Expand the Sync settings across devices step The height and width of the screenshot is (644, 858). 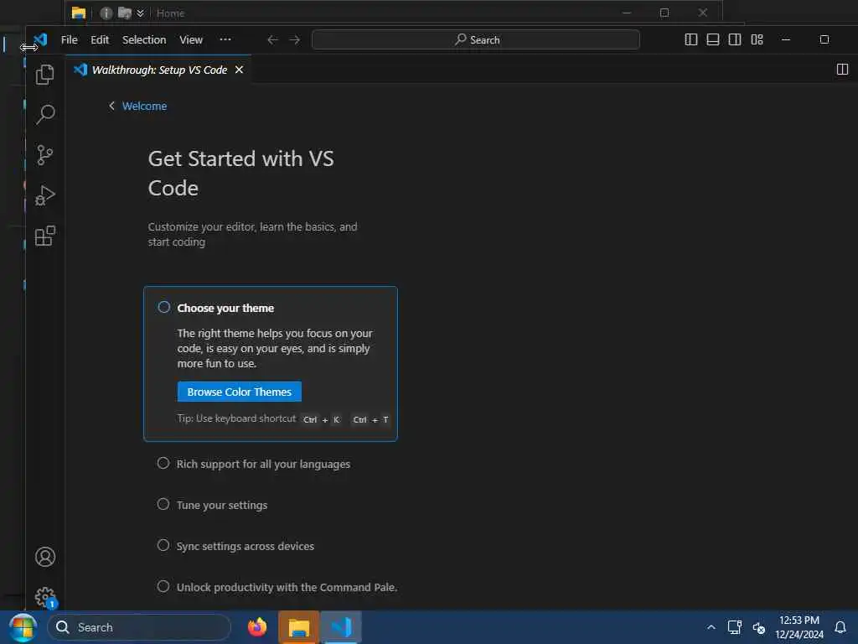point(246,546)
